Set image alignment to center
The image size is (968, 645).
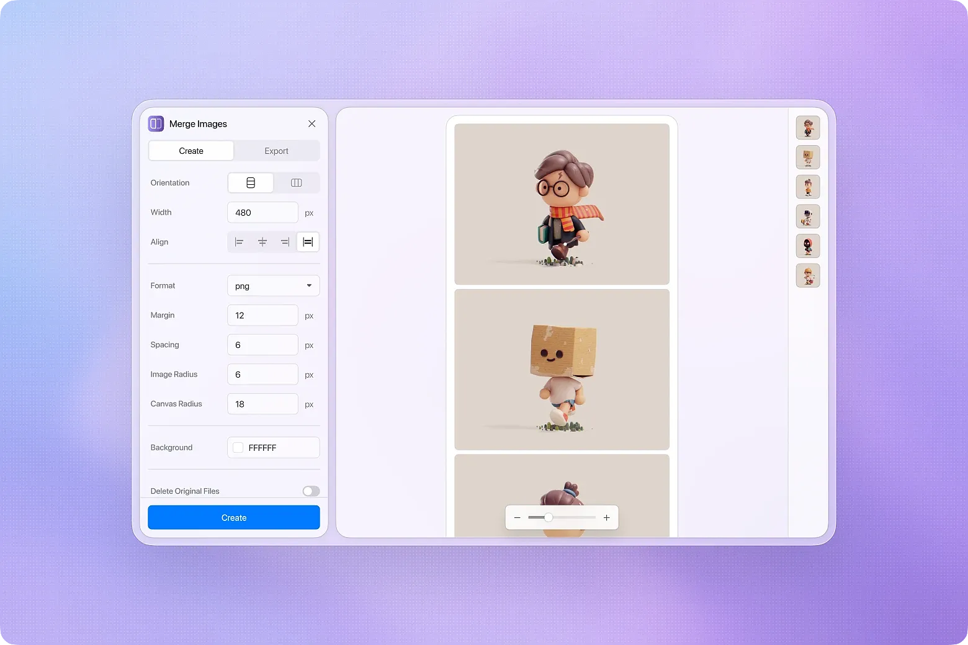[262, 242]
